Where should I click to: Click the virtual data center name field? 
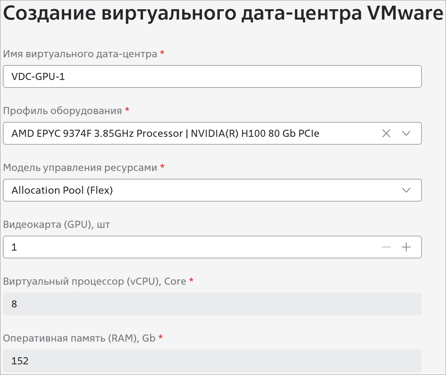[x=212, y=76]
